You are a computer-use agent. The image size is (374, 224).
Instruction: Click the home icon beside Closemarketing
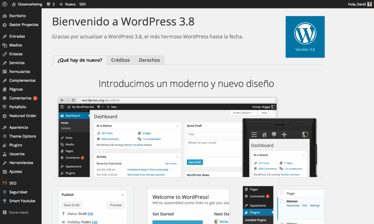[x=14, y=4]
